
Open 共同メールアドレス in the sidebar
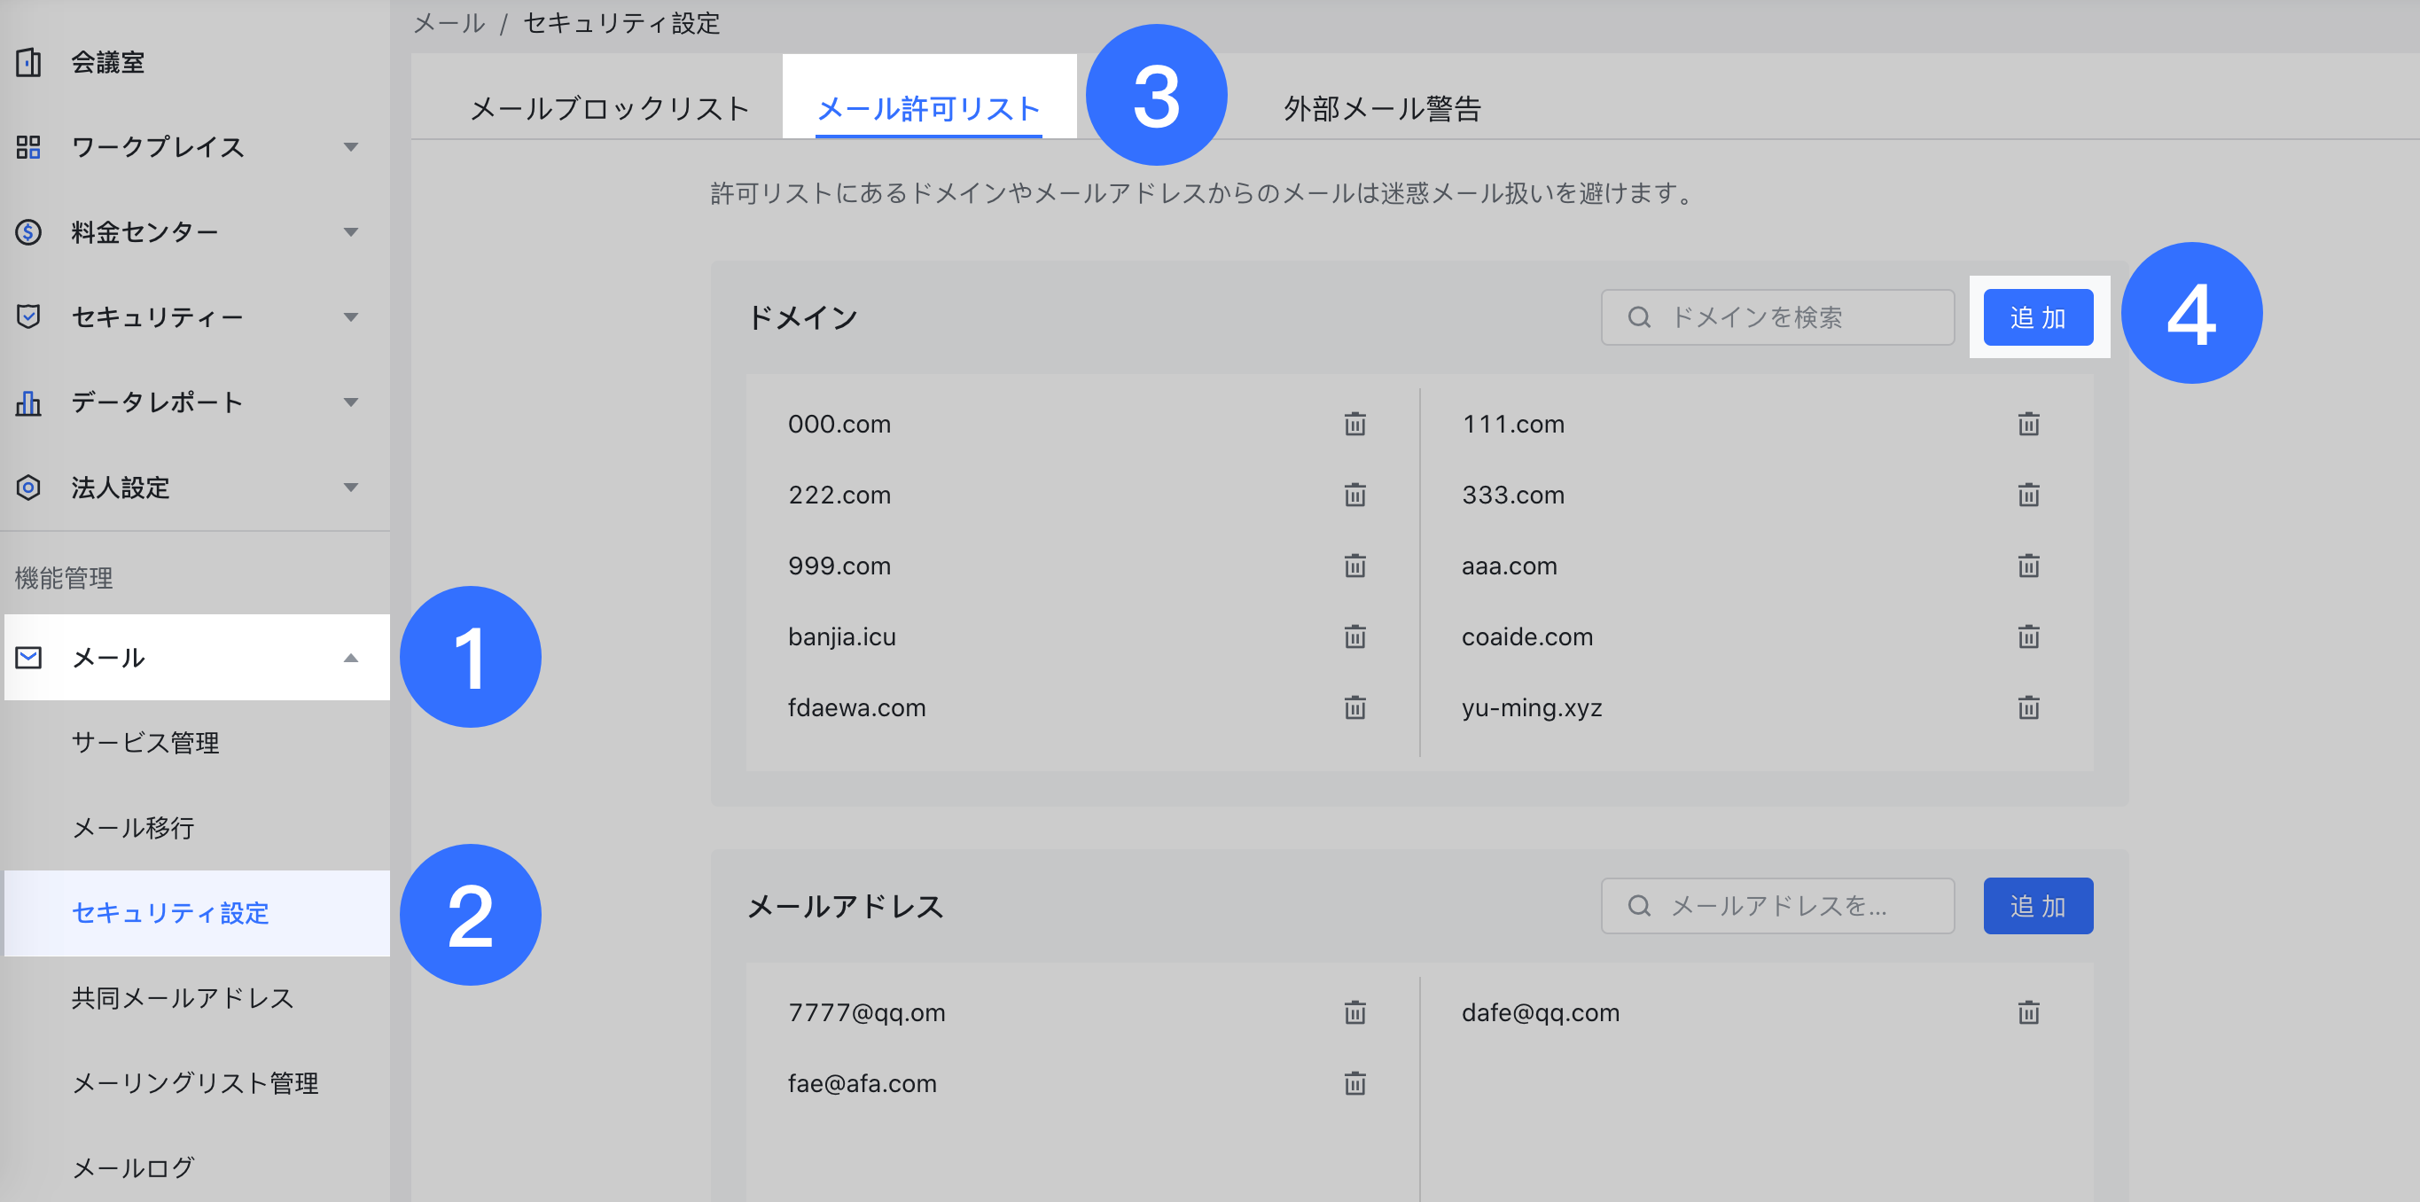(183, 998)
